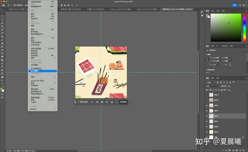Choose 定义图案 menu item

click(43, 71)
